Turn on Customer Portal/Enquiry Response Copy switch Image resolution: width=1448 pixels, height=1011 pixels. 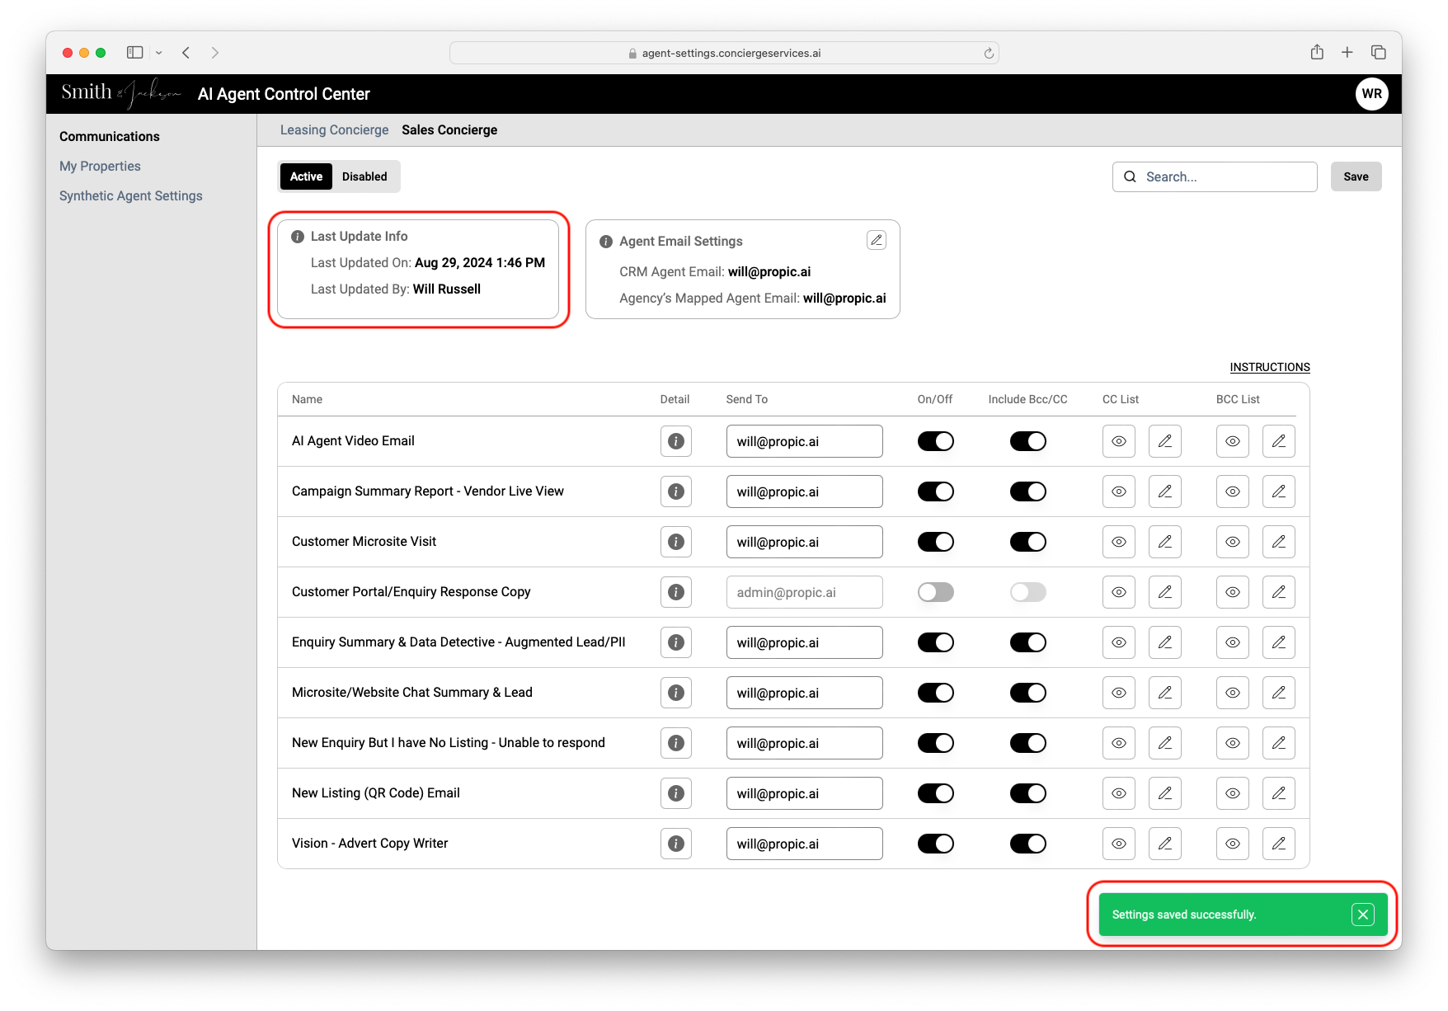pos(936,592)
